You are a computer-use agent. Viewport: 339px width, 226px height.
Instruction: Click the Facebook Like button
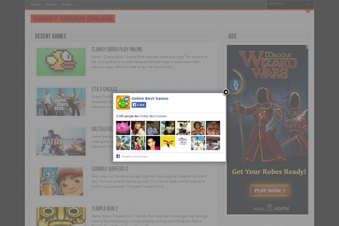[x=139, y=105]
